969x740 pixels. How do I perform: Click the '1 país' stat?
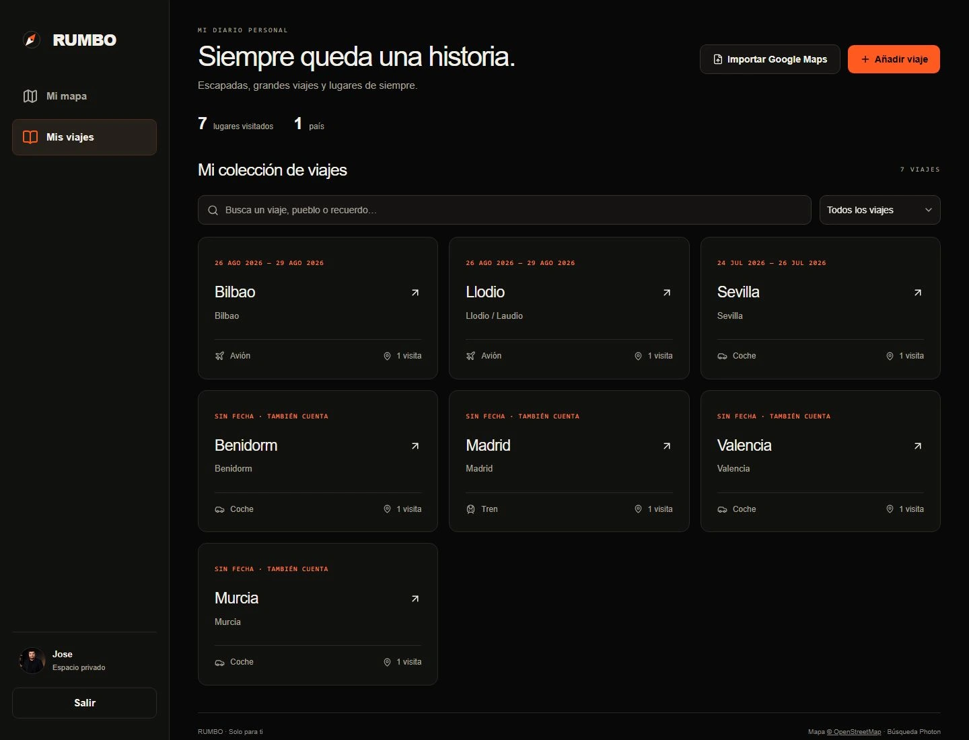tap(309, 124)
